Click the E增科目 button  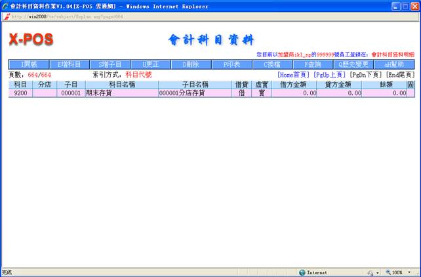69,64
